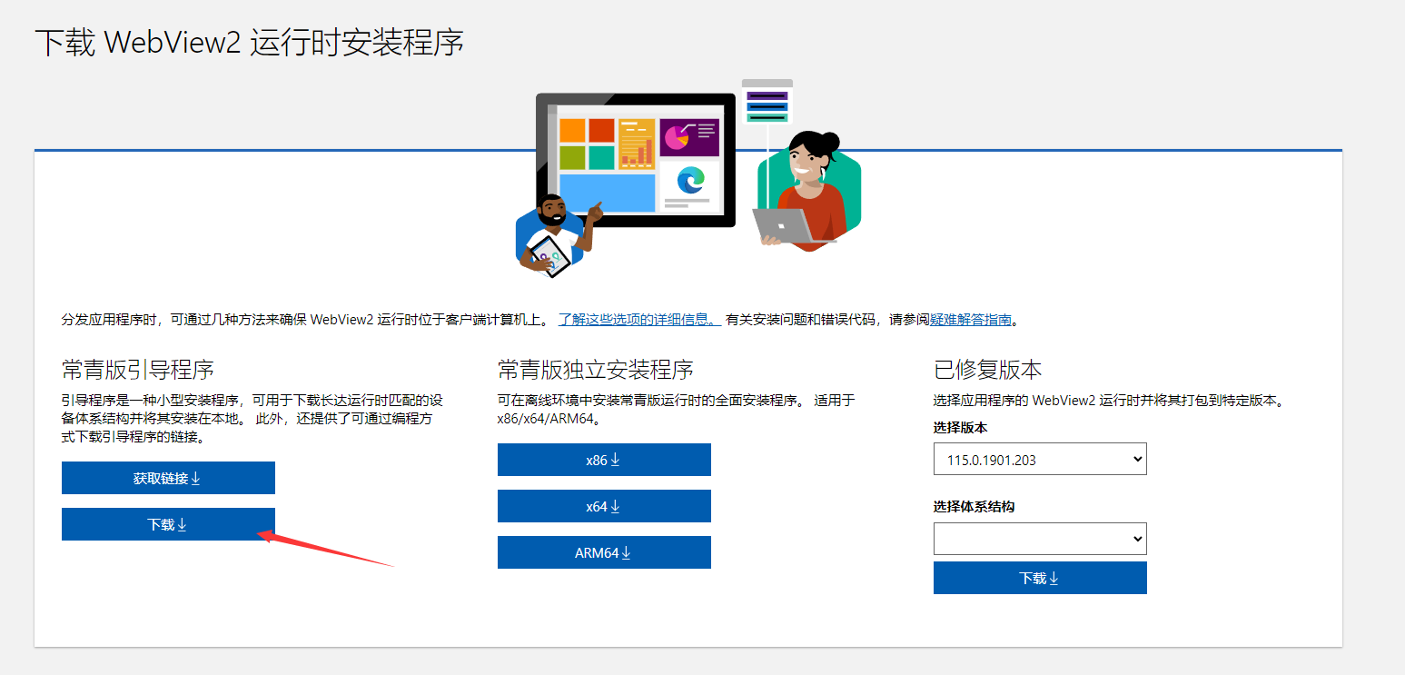Image resolution: width=1405 pixels, height=675 pixels.
Task: Click 下载 under 已修复版本
Action: pos(1040,578)
